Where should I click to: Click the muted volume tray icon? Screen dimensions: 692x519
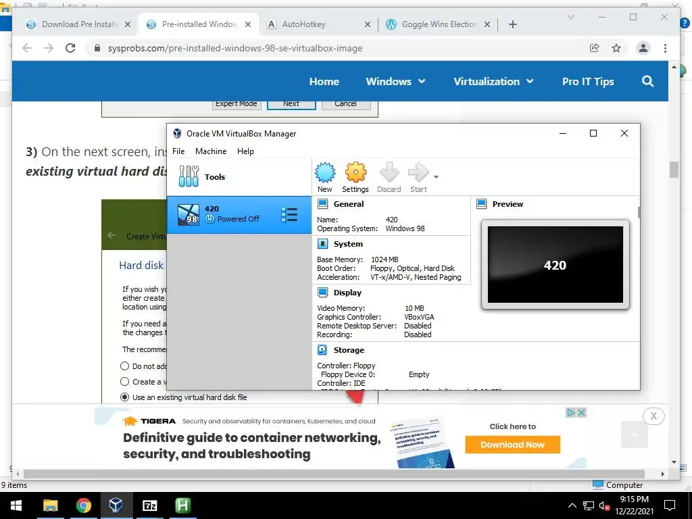604,505
